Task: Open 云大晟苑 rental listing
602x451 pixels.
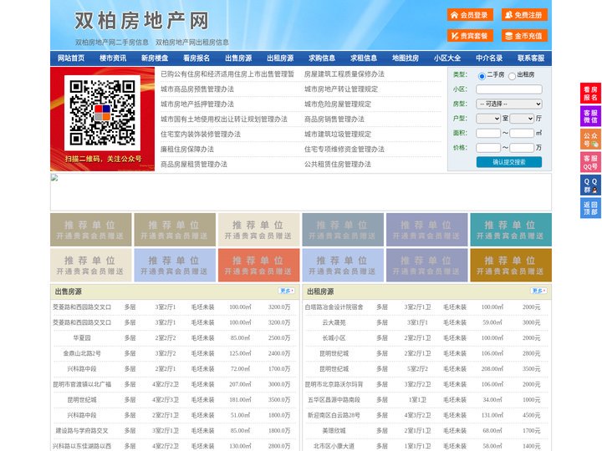Action: [334, 322]
